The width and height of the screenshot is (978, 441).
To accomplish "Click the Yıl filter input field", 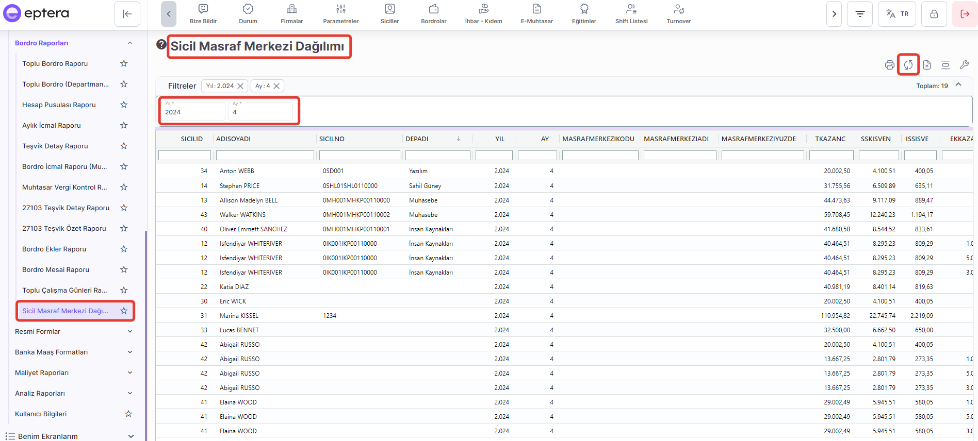I will coord(193,112).
